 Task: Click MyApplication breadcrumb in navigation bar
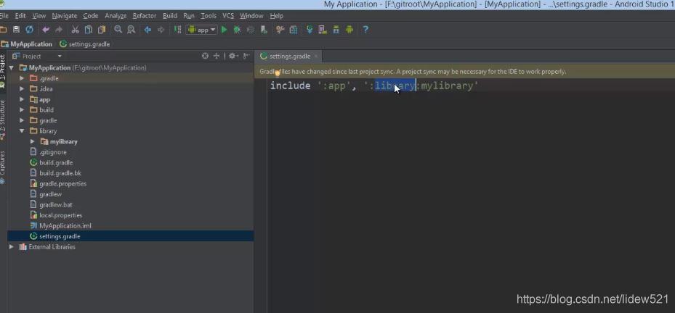pyautogui.click(x=27, y=44)
